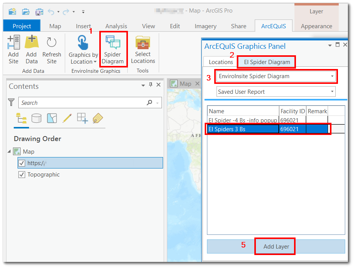Image resolution: width=354 pixels, height=268 pixels.
Task: Undo last action with the undo arrow
Action: [x=51, y=11]
